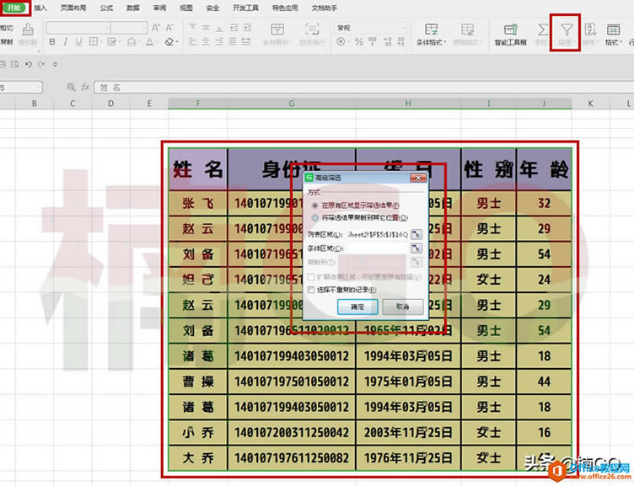
Task: Click the AutoSum sigma icon
Action: [x=543, y=29]
